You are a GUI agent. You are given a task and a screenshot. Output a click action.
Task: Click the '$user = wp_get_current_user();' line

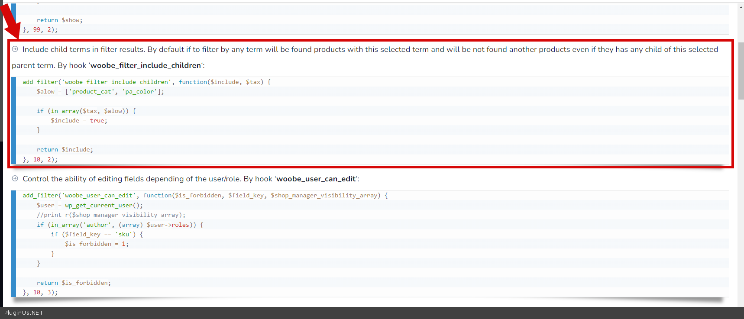pos(89,206)
